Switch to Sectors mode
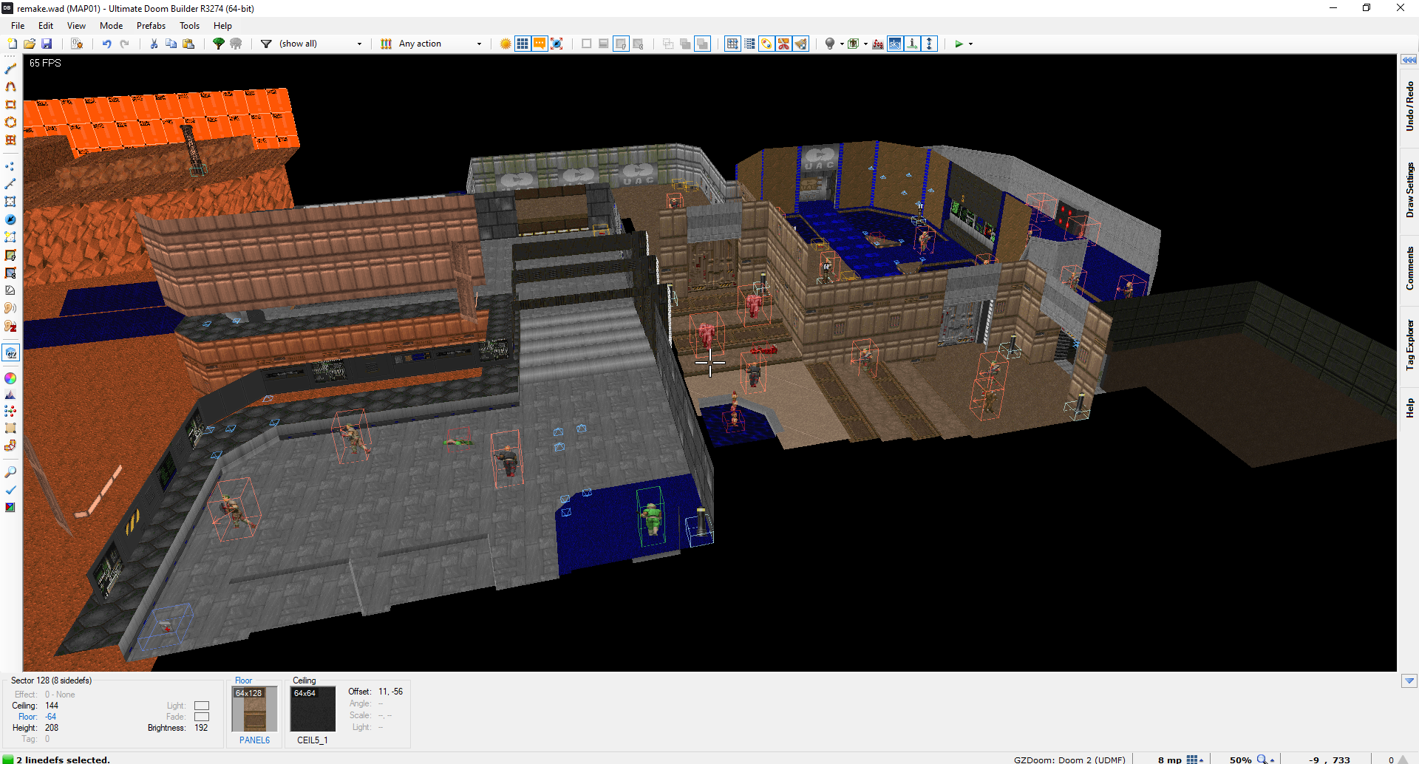Image resolution: width=1419 pixels, height=764 pixels. (x=10, y=202)
